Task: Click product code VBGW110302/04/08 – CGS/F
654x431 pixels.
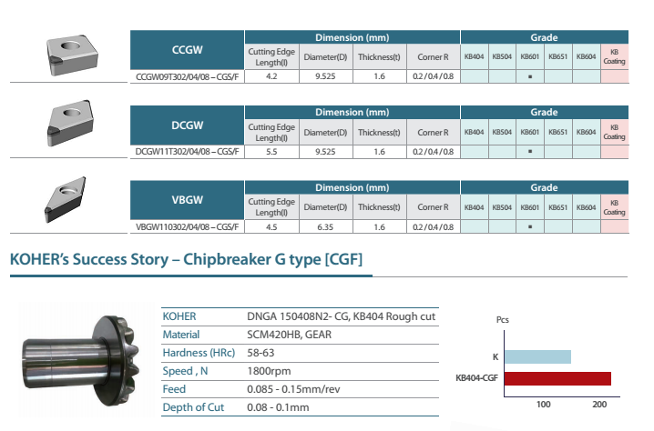Action: coord(188,227)
